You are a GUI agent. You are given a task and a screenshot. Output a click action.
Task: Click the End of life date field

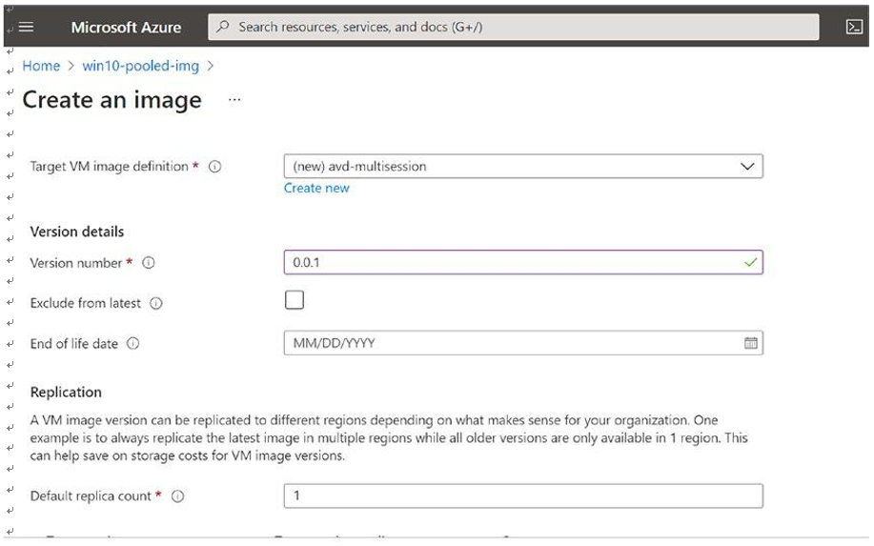click(x=523, y=343)
